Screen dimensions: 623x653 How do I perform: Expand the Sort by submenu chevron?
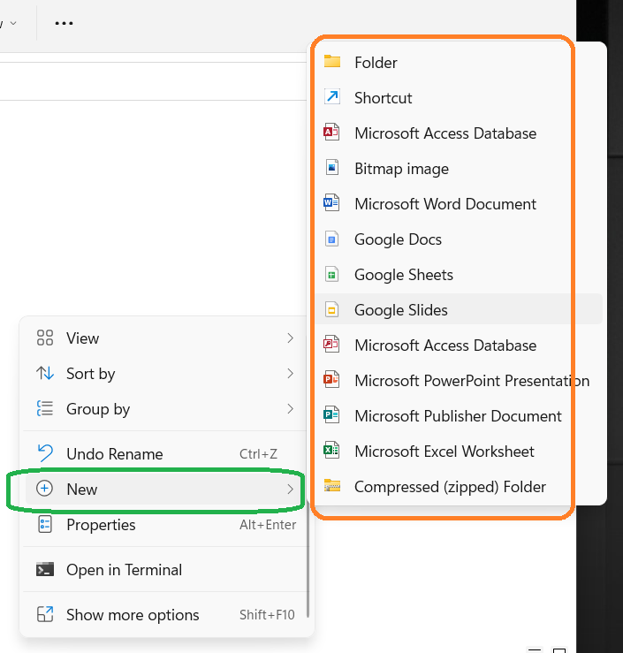[x=290, y=374]
